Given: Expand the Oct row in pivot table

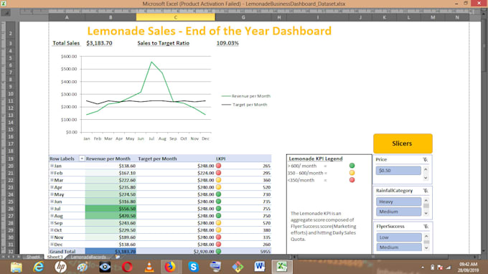Looking at the screenshot, I should [x=52, y=230].
